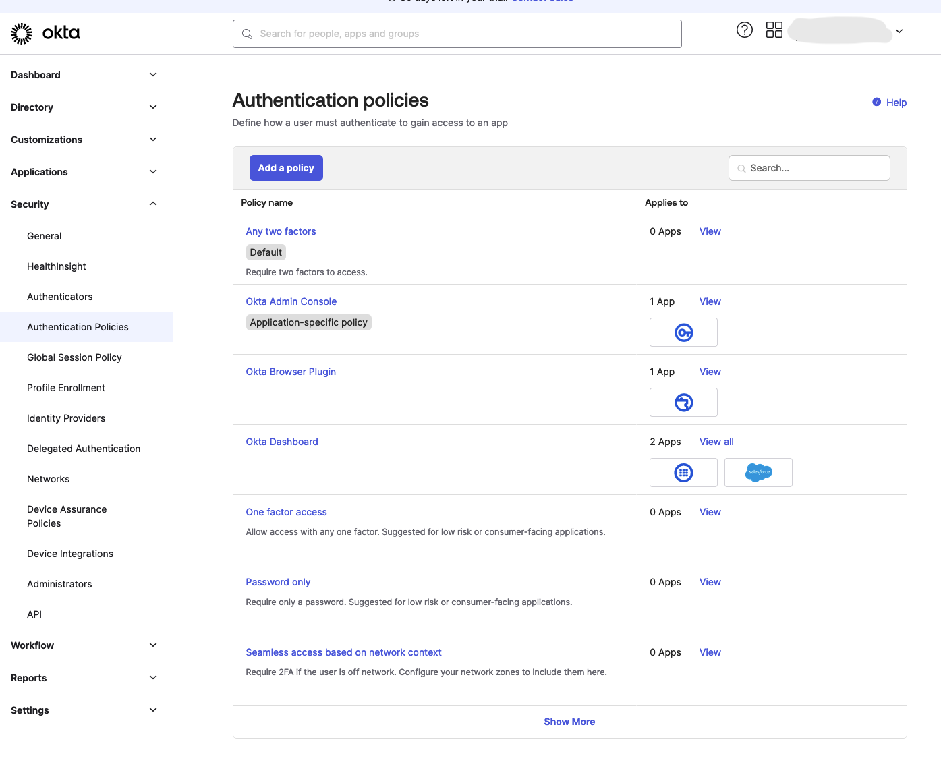Image resolution: width=941 pixels, height=777 pixels.
Task: Click View for One factor access
Action: (x=710, y=512)
